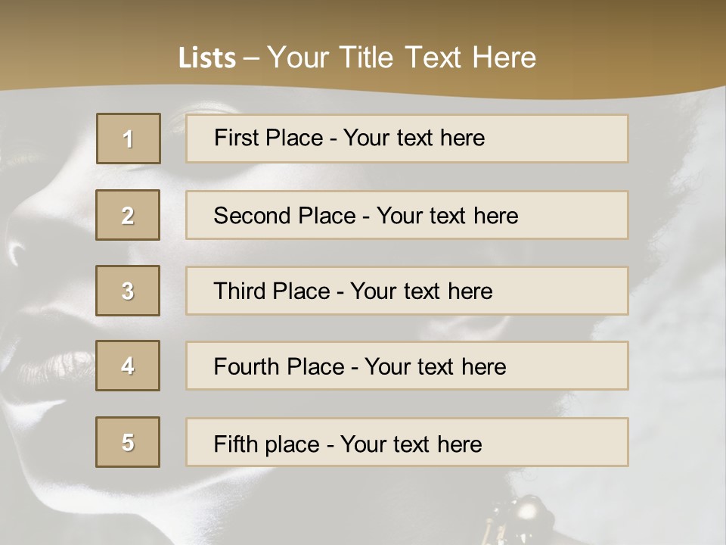Select the Fourth Place text box
Viewport: 726px width, 545px height.
[x=407, y=366]
